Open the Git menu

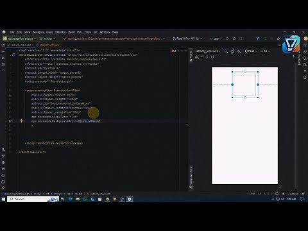(96, 32)
